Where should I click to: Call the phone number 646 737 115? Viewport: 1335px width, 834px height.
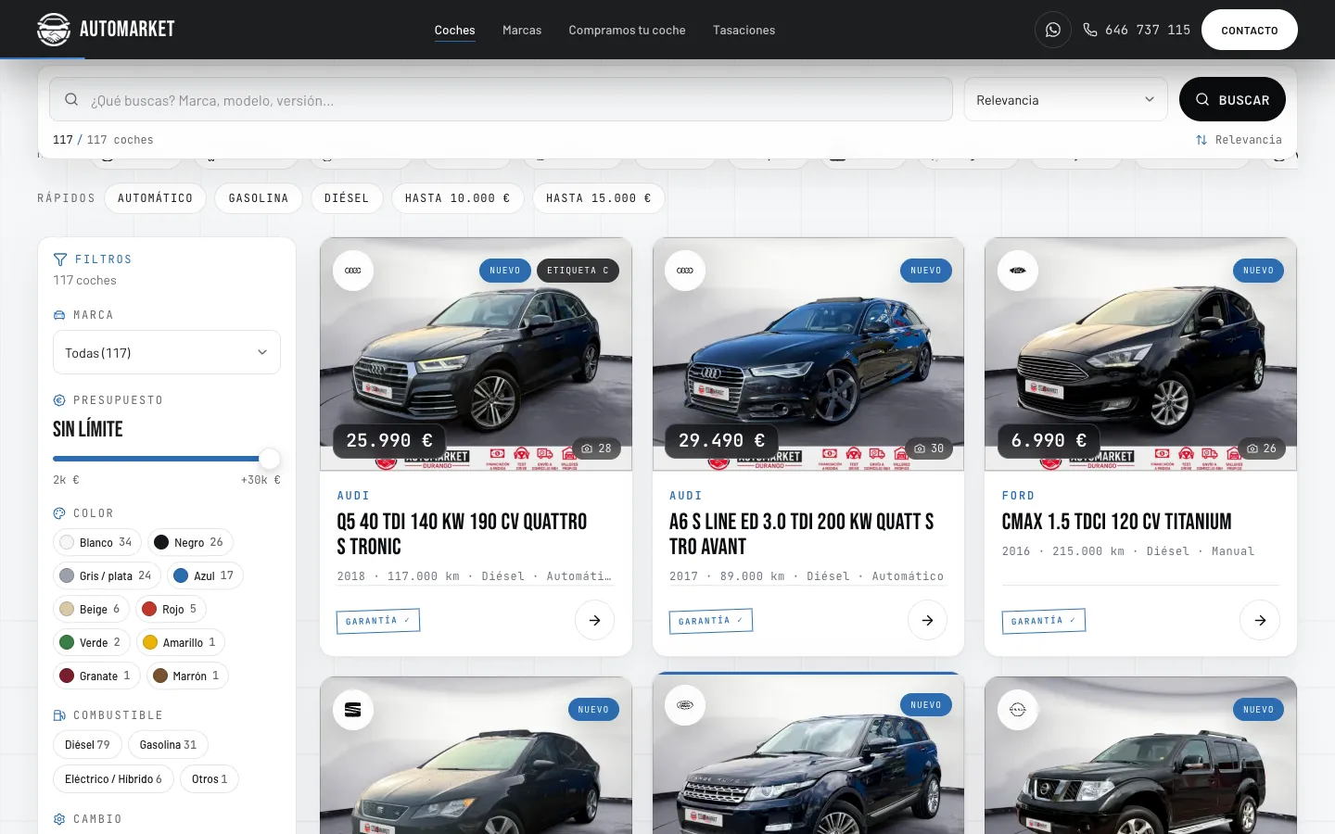tap(1137, 30)
